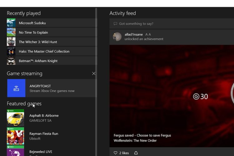Click the 2 likes count
Screen dimensions: 234x156
tap(124, 153)
